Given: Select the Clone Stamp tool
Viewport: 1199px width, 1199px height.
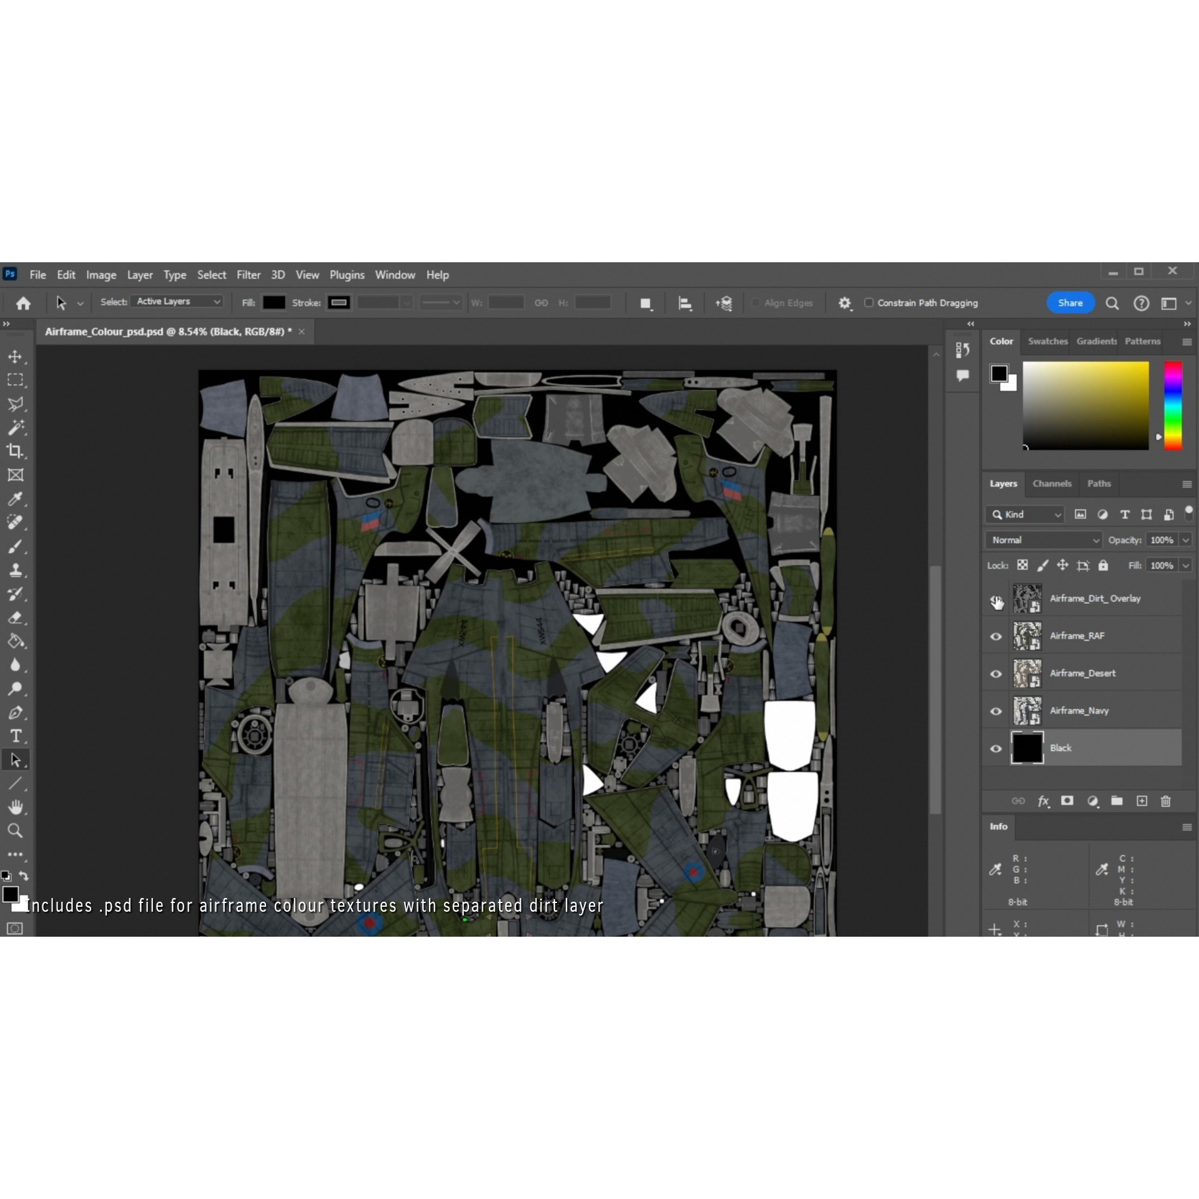Looking at the screenshot, I should tap(15, 570).
